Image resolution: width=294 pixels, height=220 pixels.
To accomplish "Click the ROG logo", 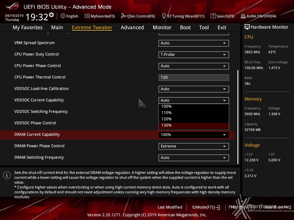I will [12, 7].
